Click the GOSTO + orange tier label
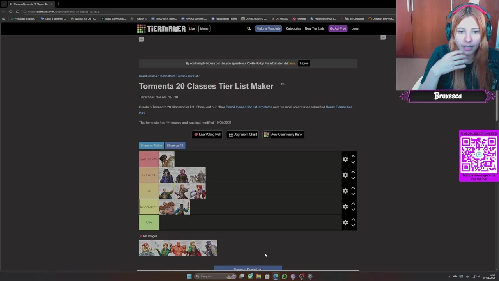Viewport: 499px width, 281px height. [149, 175]
